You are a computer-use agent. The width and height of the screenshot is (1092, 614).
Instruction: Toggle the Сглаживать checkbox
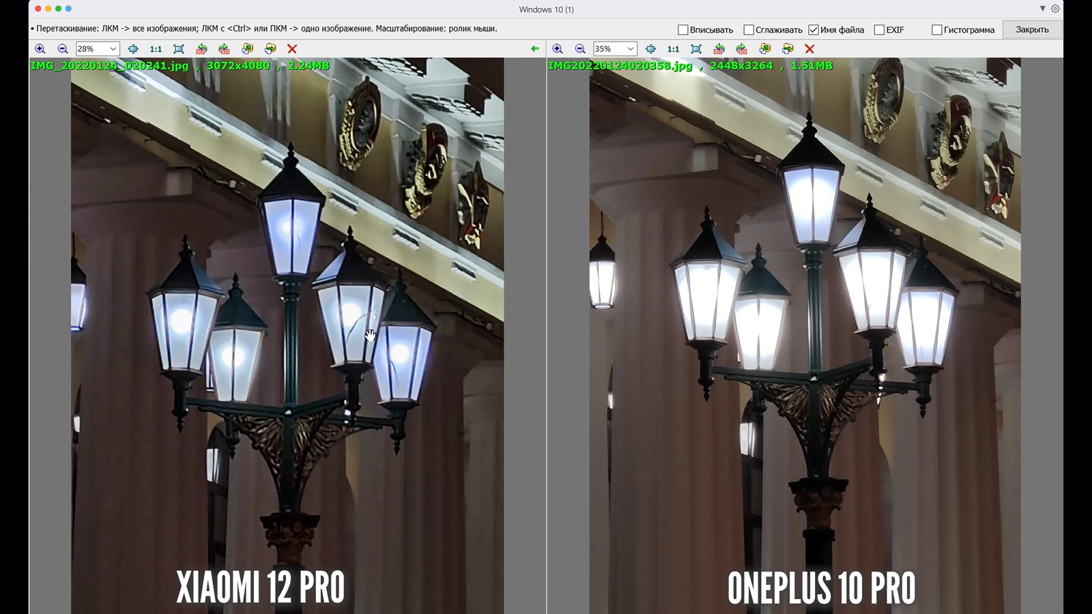pyautogui.click(x=749, y=30)
